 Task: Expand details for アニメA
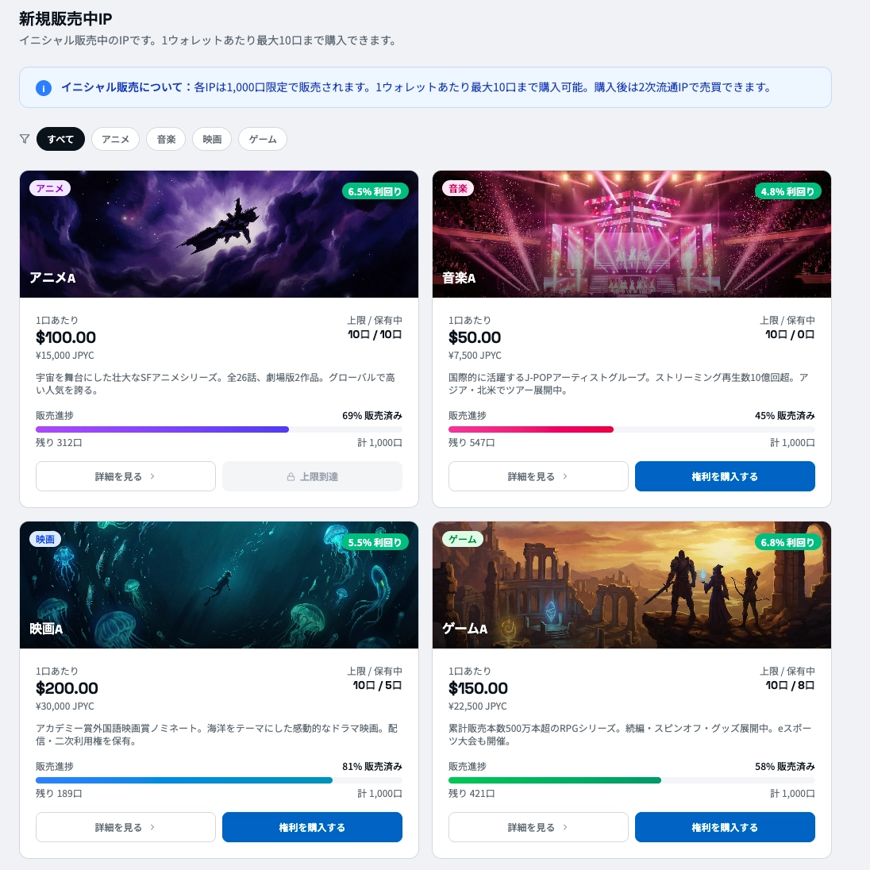click(x=125, y=476)
